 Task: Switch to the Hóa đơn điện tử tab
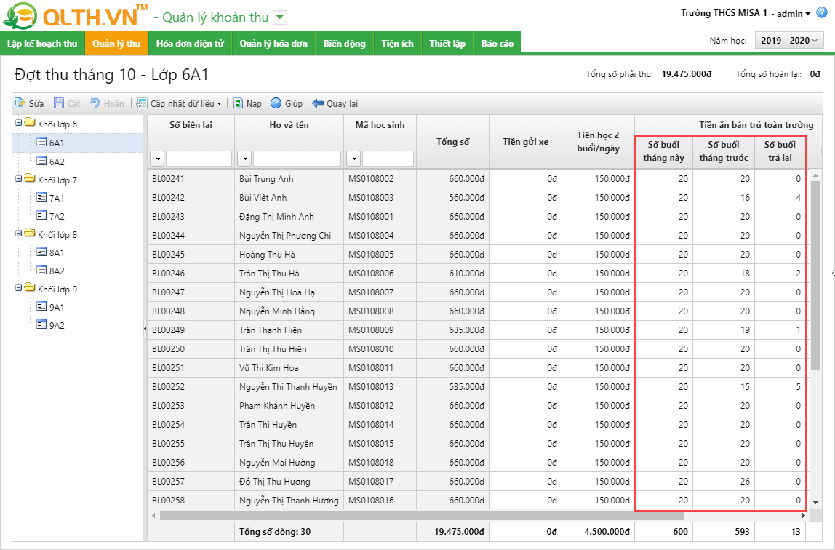(x=189, y=44)
